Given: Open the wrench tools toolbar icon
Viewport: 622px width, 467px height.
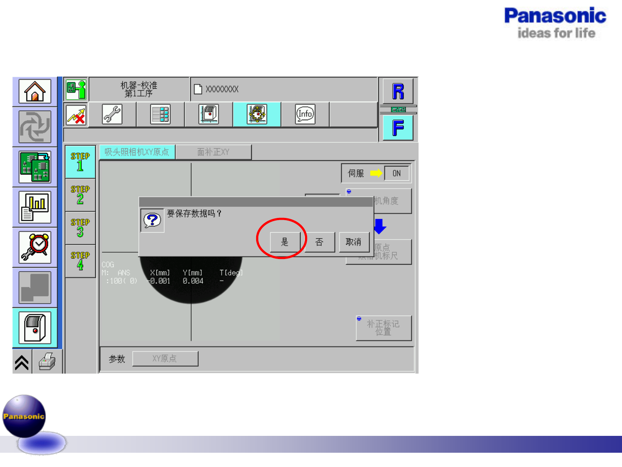Looking at the screenshot, I should point(112,115).
